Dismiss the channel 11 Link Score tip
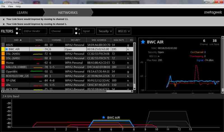Viewport: 224px width, 132px height. [4, 19]
